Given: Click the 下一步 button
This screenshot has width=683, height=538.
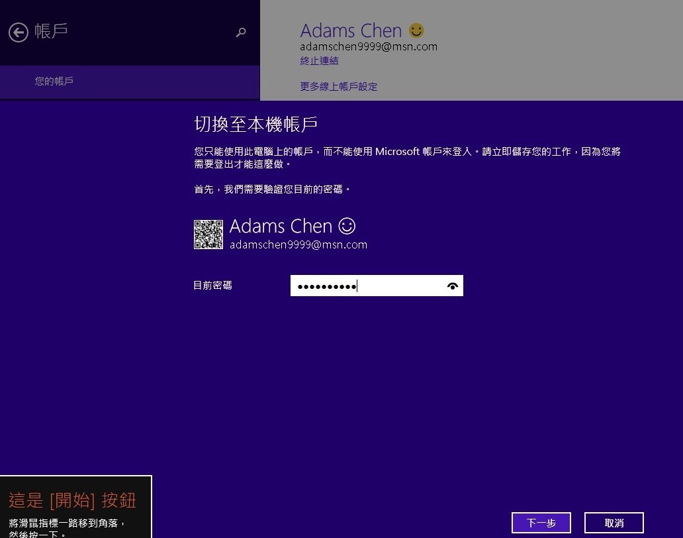Looking at the screenshot, I should point(541,523).
